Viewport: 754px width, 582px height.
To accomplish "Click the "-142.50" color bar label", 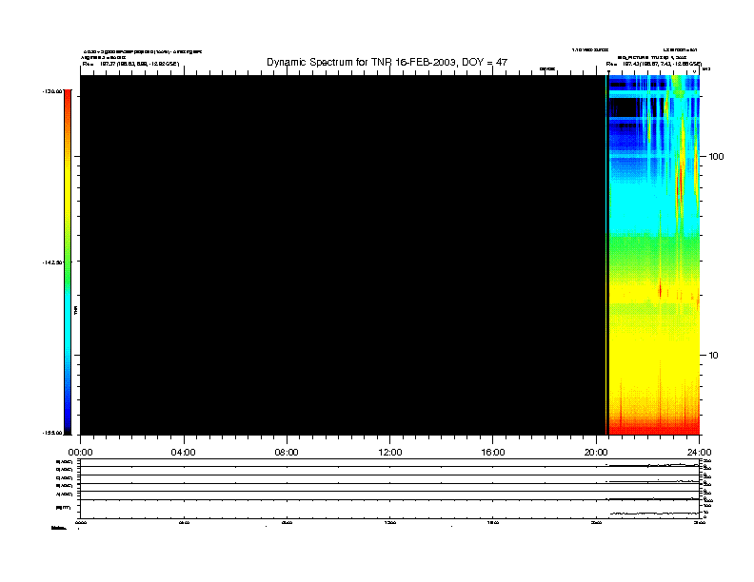I will pyautogui.click(x=52, y=262).
